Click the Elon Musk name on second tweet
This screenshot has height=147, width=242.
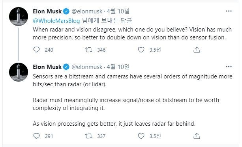coord(47,67)
